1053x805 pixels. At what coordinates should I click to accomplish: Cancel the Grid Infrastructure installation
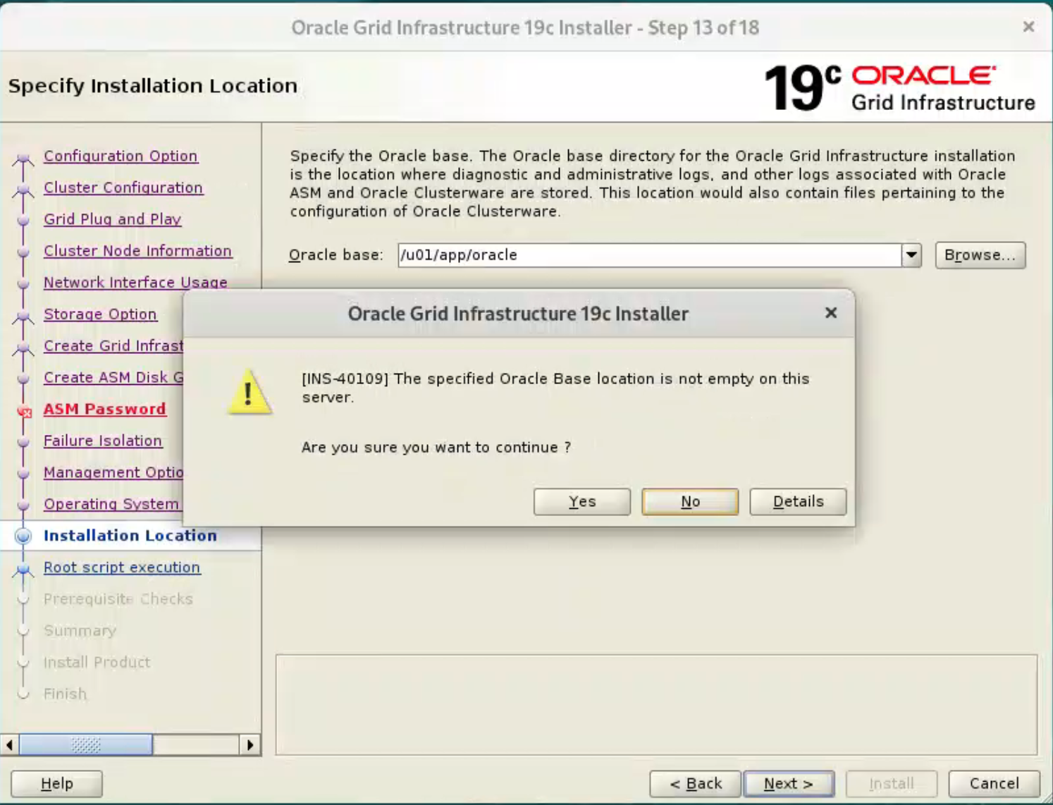994,784
